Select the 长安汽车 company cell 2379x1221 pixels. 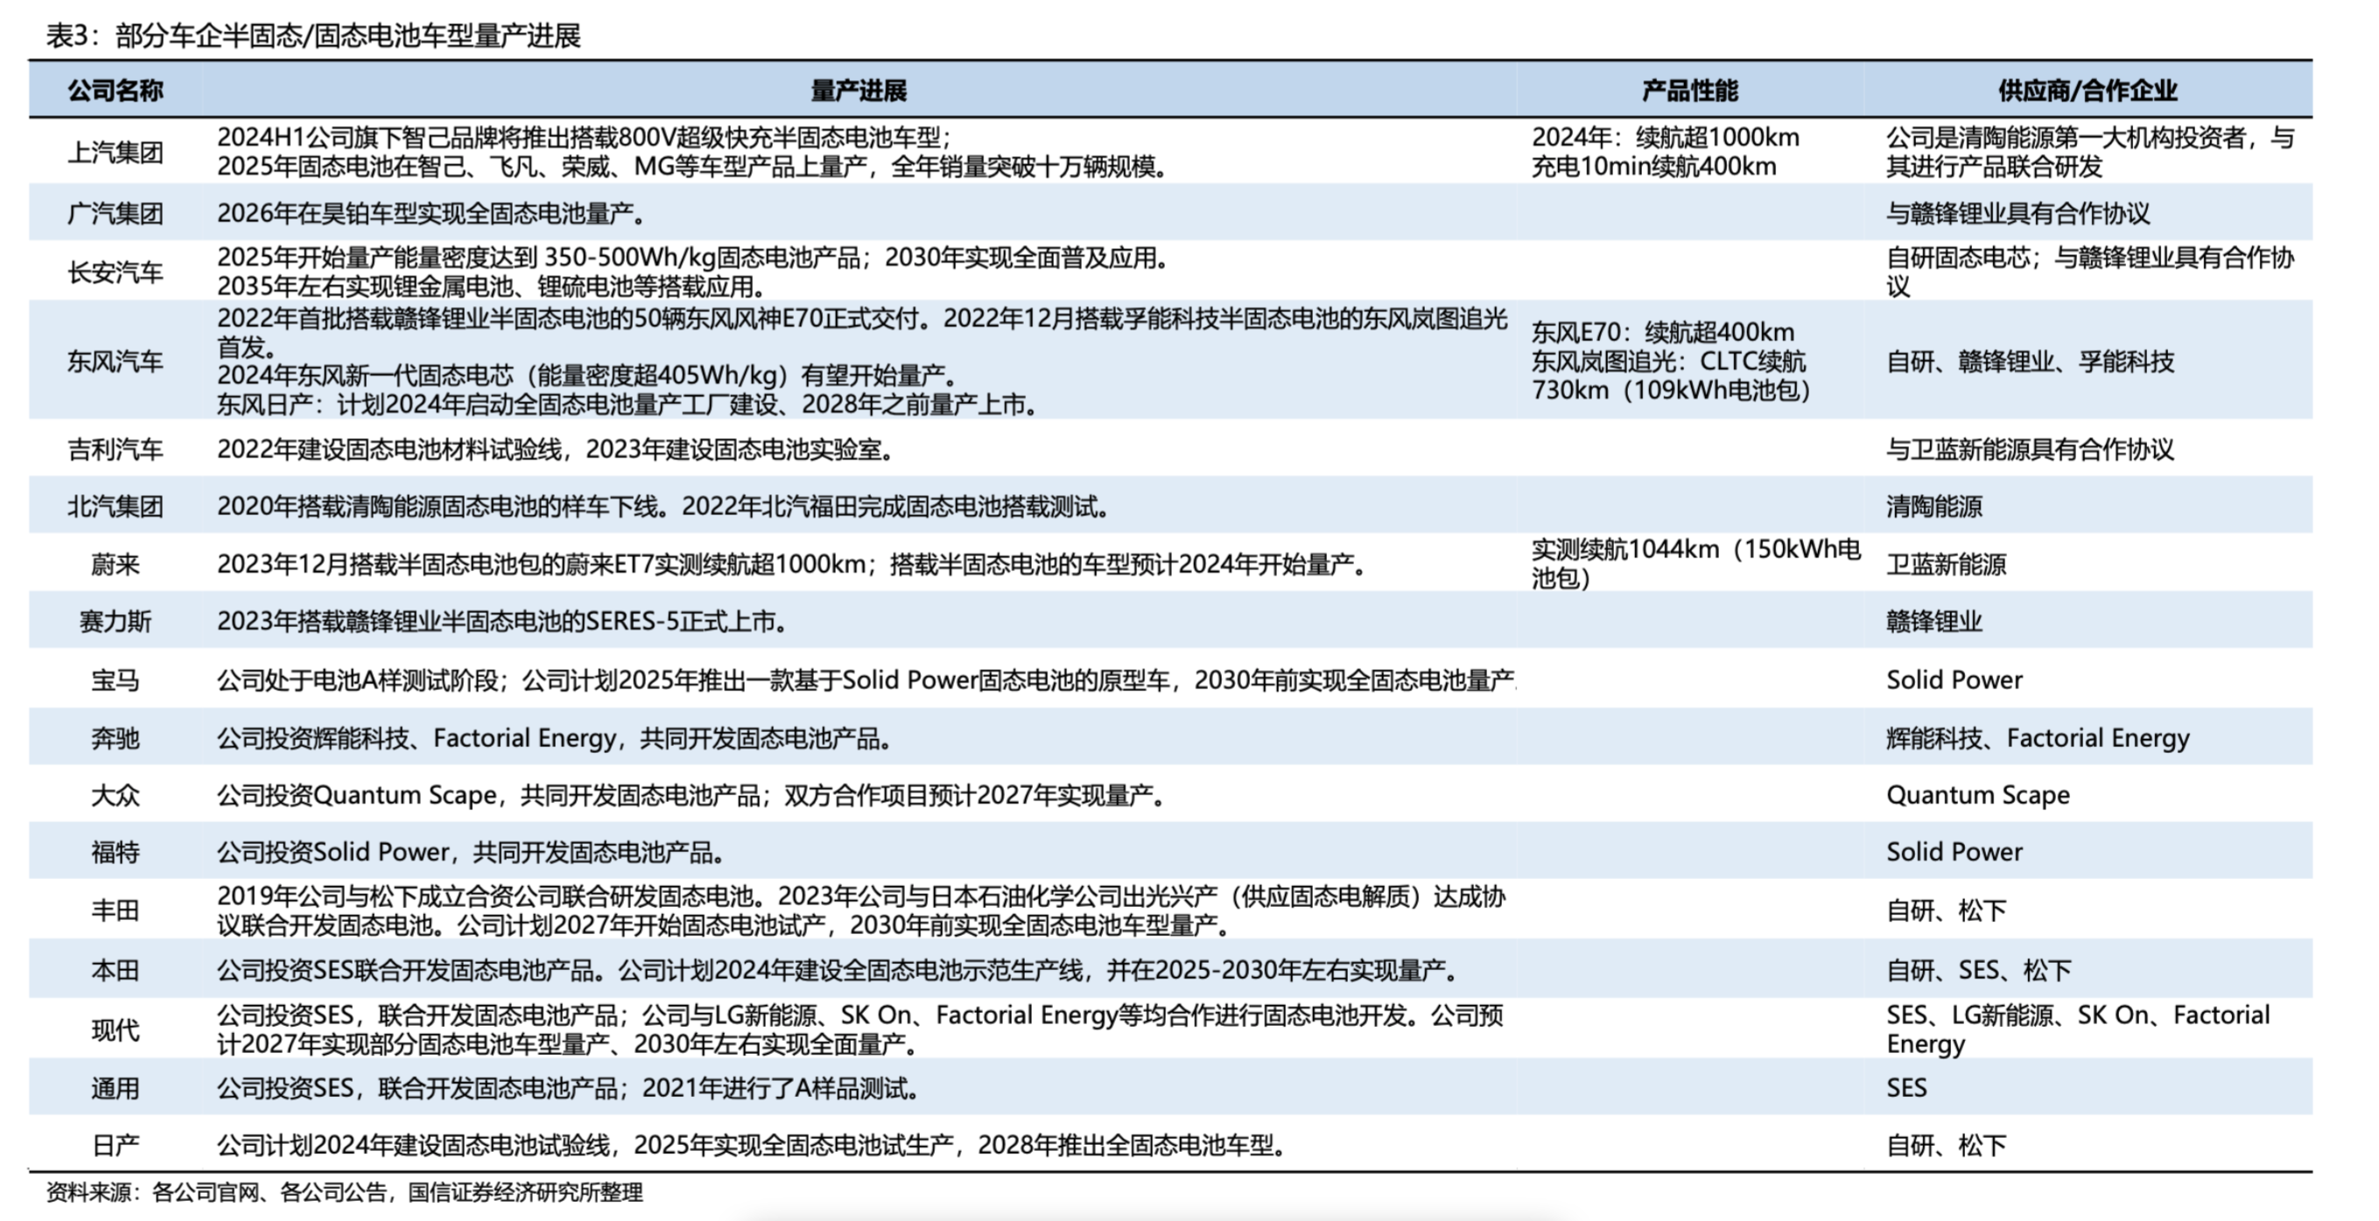[x=116, y=272]
